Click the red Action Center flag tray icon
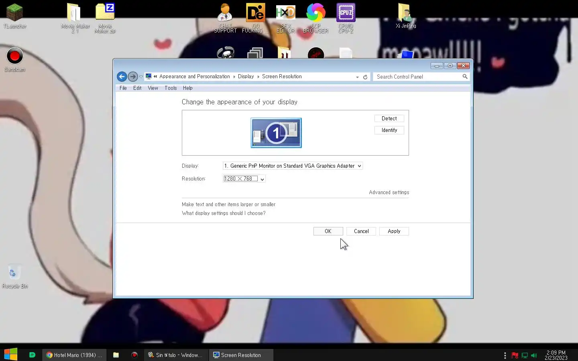The image size is (578, 361). click(515, 355)
